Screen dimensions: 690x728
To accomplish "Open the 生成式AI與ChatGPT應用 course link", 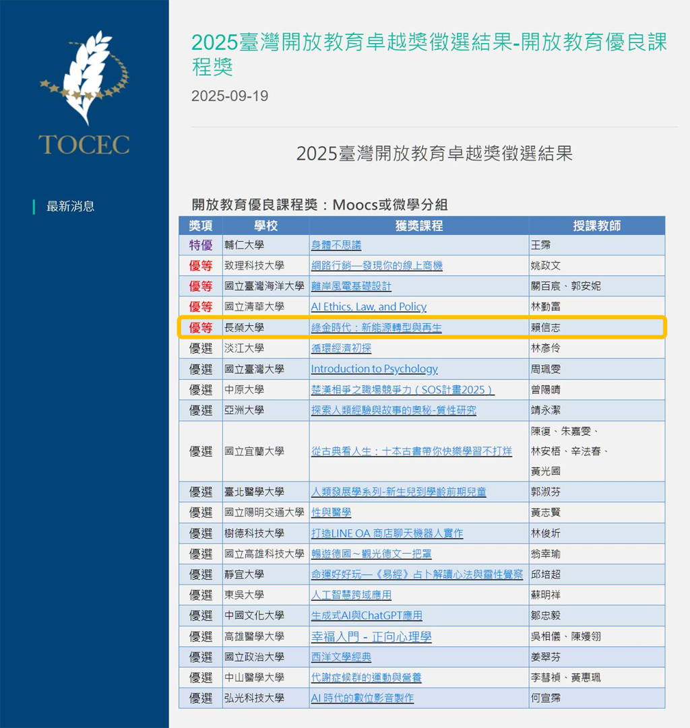I will 366,616.
